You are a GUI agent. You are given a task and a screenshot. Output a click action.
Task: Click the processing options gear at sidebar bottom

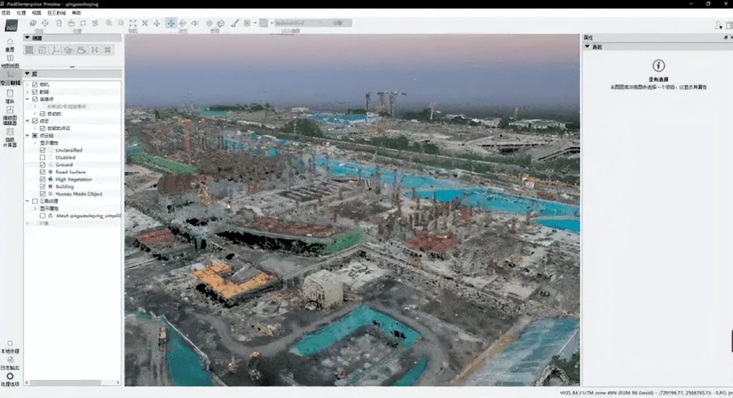[x=10, y=376]
